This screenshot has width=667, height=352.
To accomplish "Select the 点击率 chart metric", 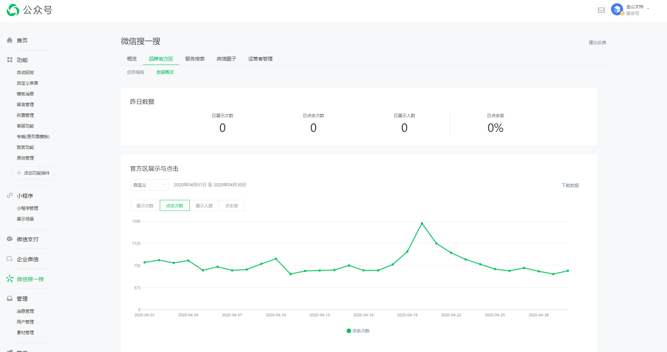I will [232, 206].
